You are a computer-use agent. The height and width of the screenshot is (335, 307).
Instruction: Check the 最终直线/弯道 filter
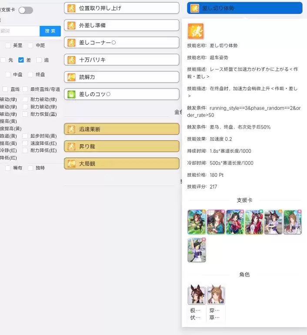click(x=25, y=89)
